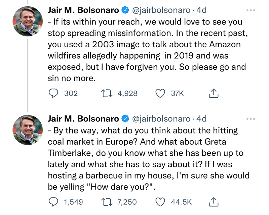Like the tweet with 44.5K likes
Viewport: 269px width, 215px height.
tap(161, 202)
